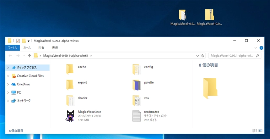Viewport: 270px width, 139px height.
Task: Switch to large thumbnails view icon
Action: point(260,130)
